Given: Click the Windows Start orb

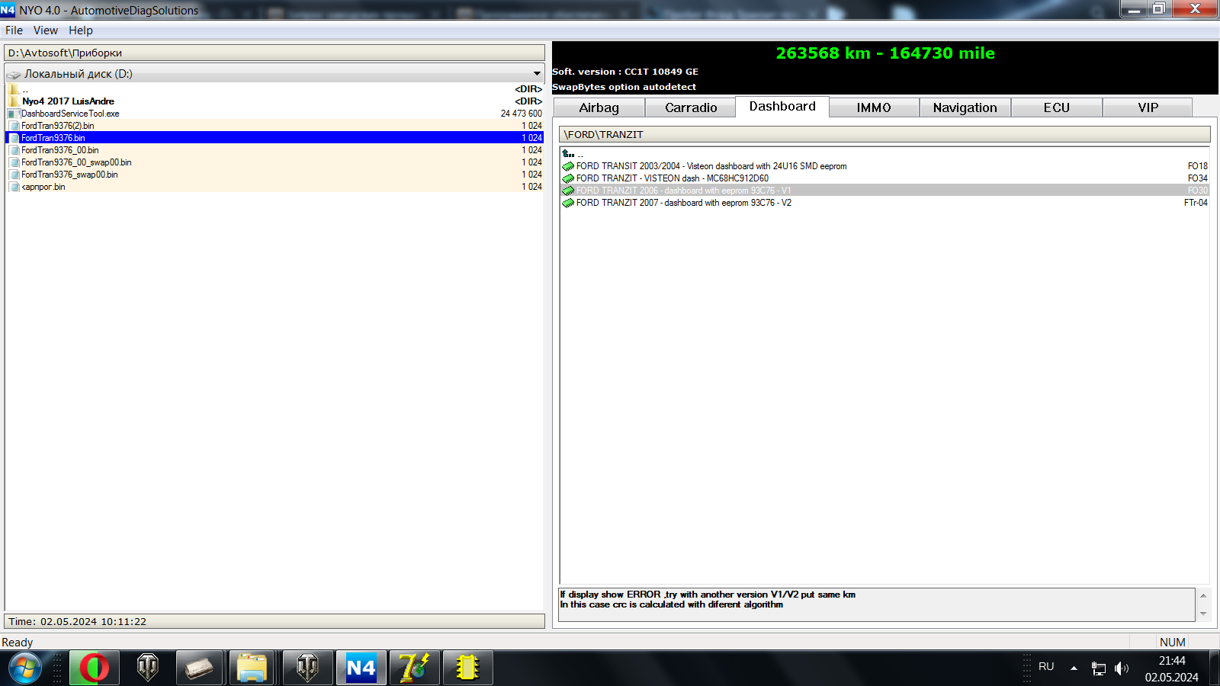Looking at the screenshot, I should coord(24,668).
